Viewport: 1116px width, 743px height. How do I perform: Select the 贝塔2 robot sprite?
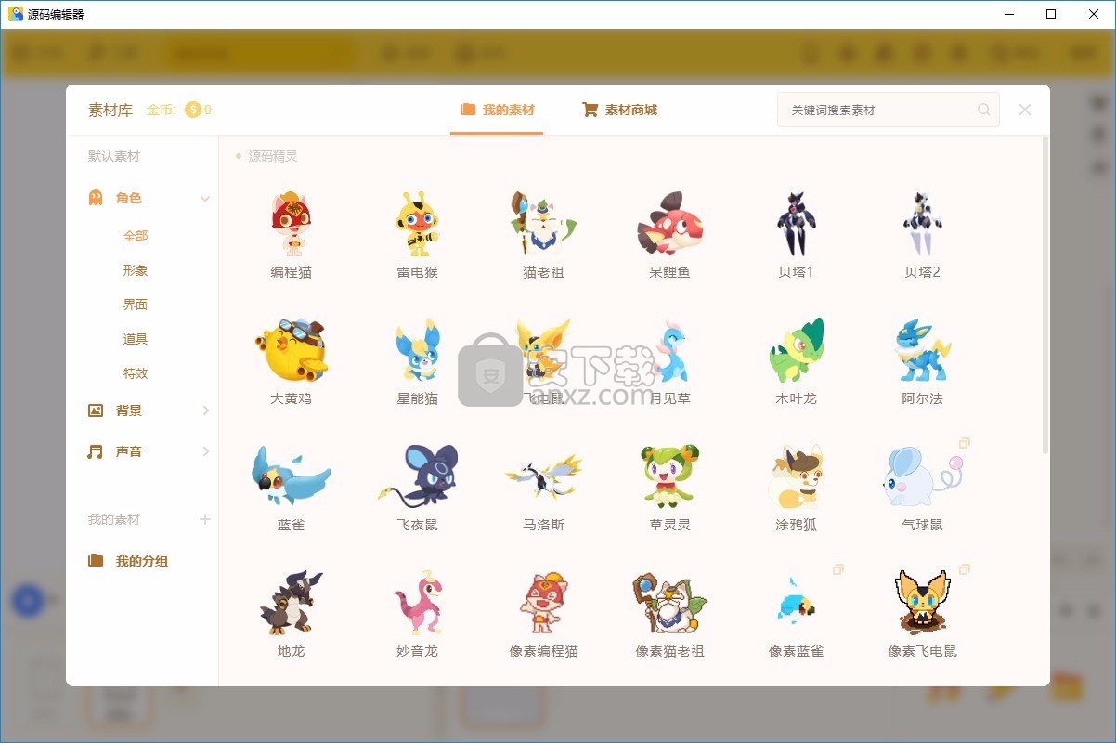pyautogui.click(x=922, y=224)
